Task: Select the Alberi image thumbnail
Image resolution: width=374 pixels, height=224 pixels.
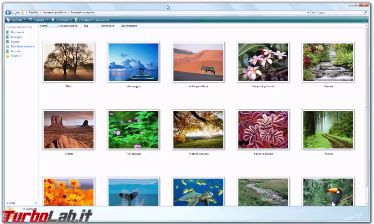Action: pyautogui.click(x=69, y=62)
